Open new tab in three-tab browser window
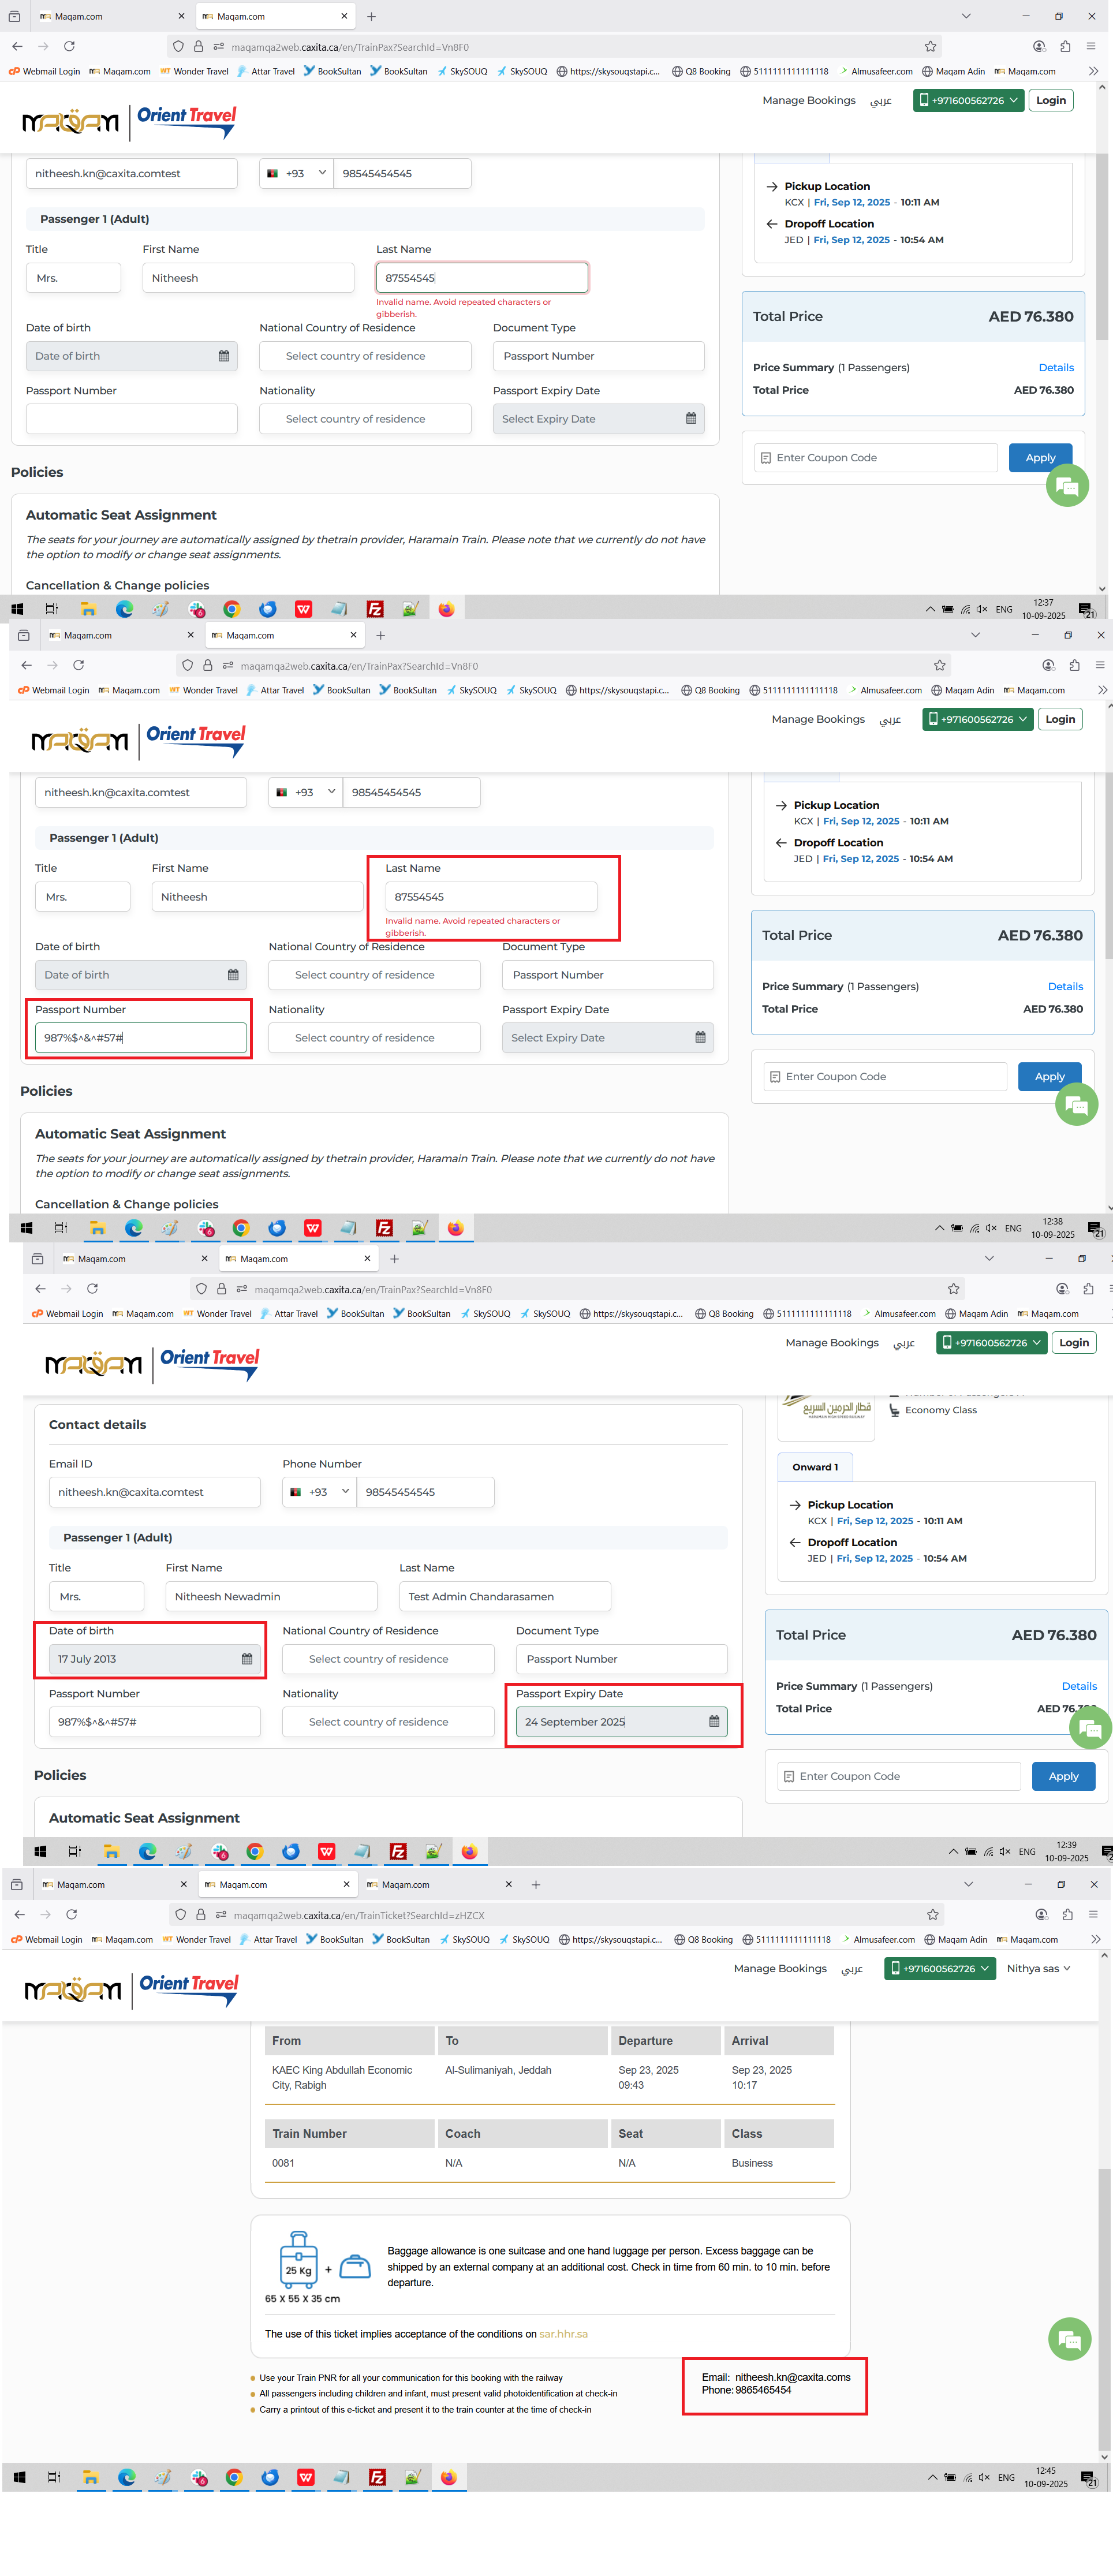 (536, 1885)
